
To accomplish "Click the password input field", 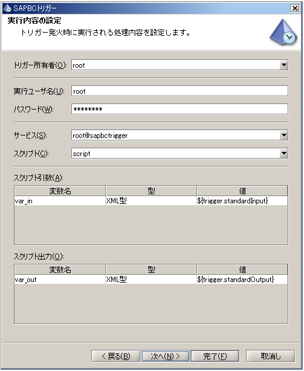I will (x=179, y=109).
